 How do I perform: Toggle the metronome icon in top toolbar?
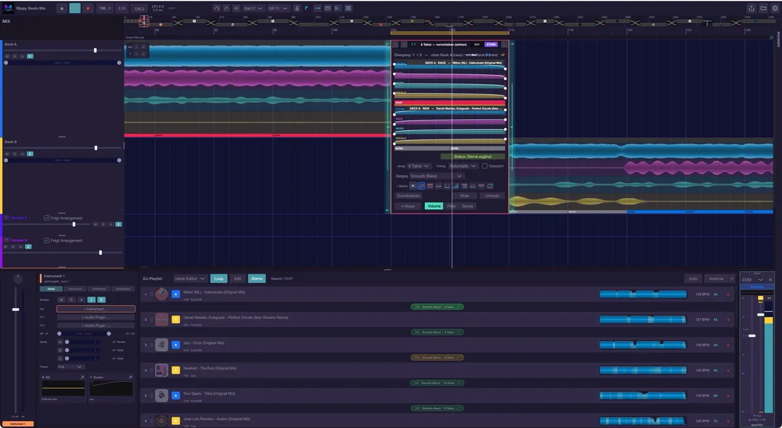pos(297,8)
